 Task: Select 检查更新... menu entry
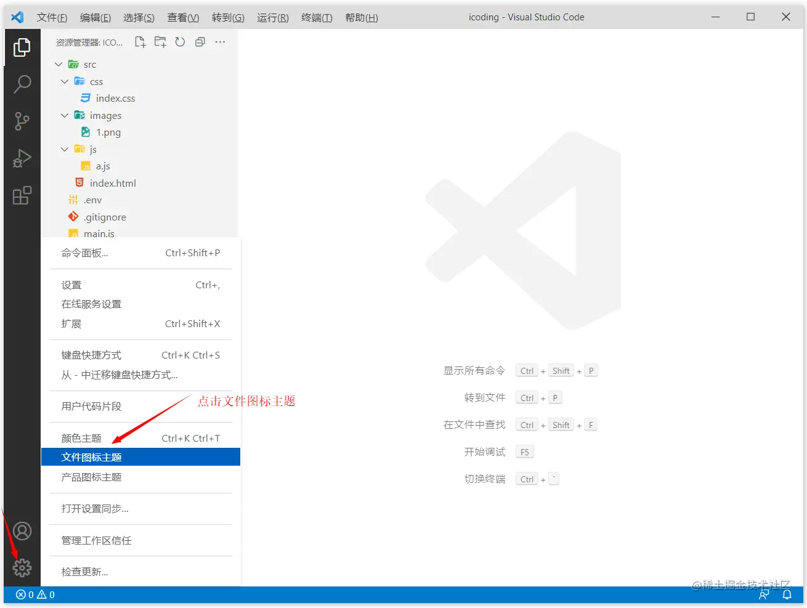pyautogui.click(x=140, y=572)
